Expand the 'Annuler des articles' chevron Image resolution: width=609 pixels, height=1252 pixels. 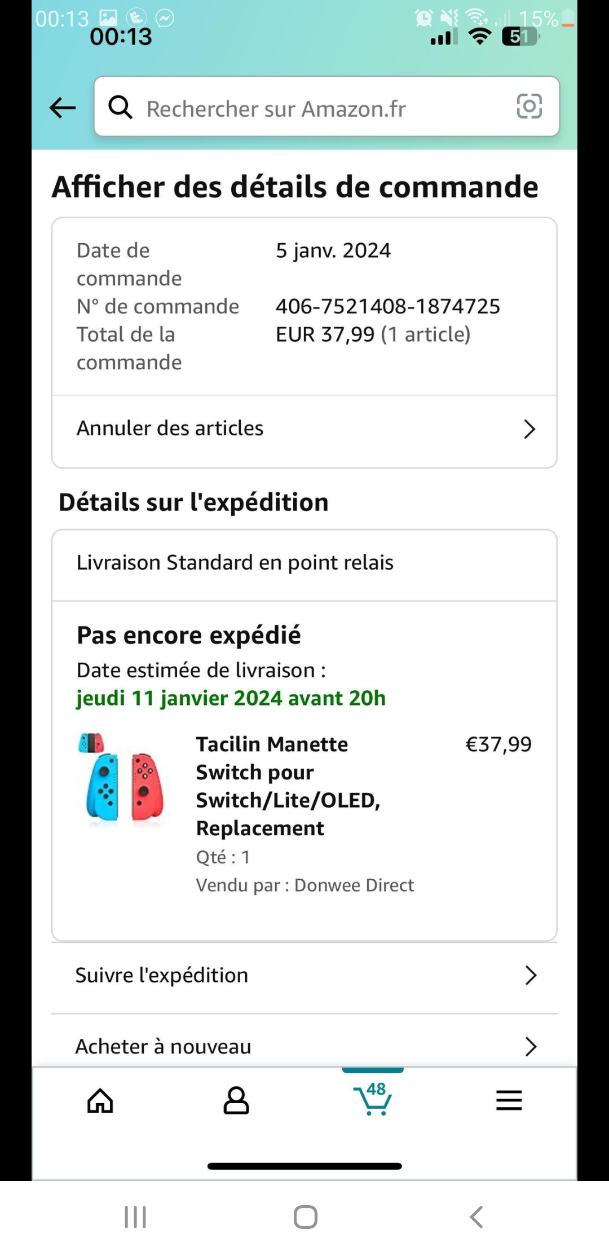pos(529,429)
